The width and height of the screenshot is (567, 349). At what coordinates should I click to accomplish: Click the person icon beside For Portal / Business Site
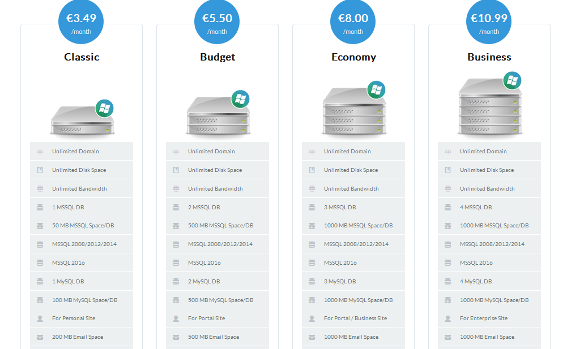coord(312,318)
